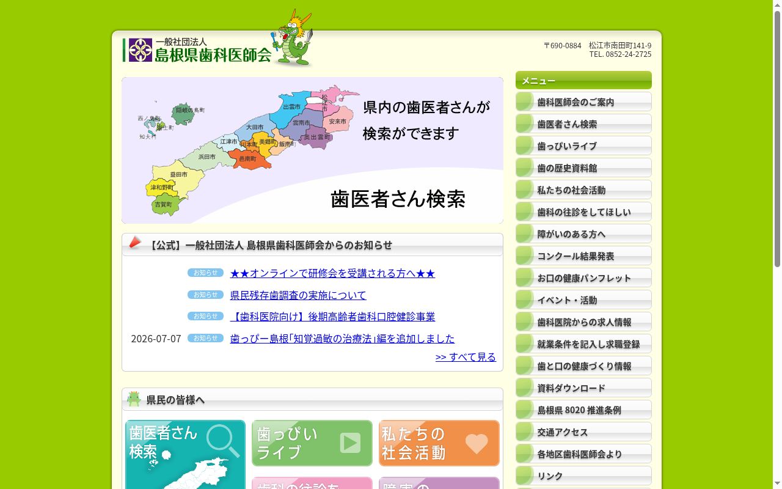Viewport: 782px width, 489px height.
Task: Open ★★オンラインで研修会を受講される方へ★★ news link
Action: tap(332, 273)
